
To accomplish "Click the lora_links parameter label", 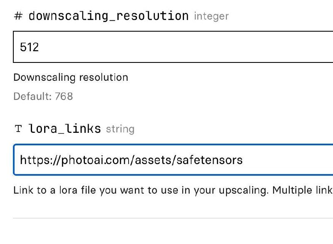I will [65, 129].
